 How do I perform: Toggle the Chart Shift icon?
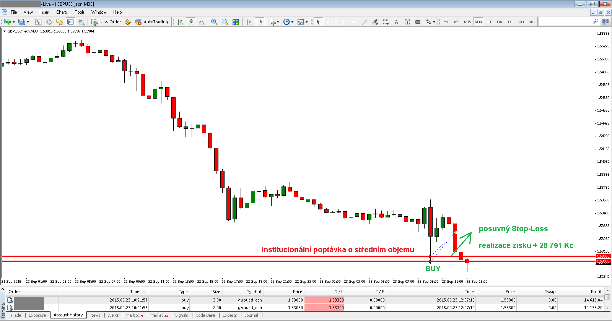point(260,22)
